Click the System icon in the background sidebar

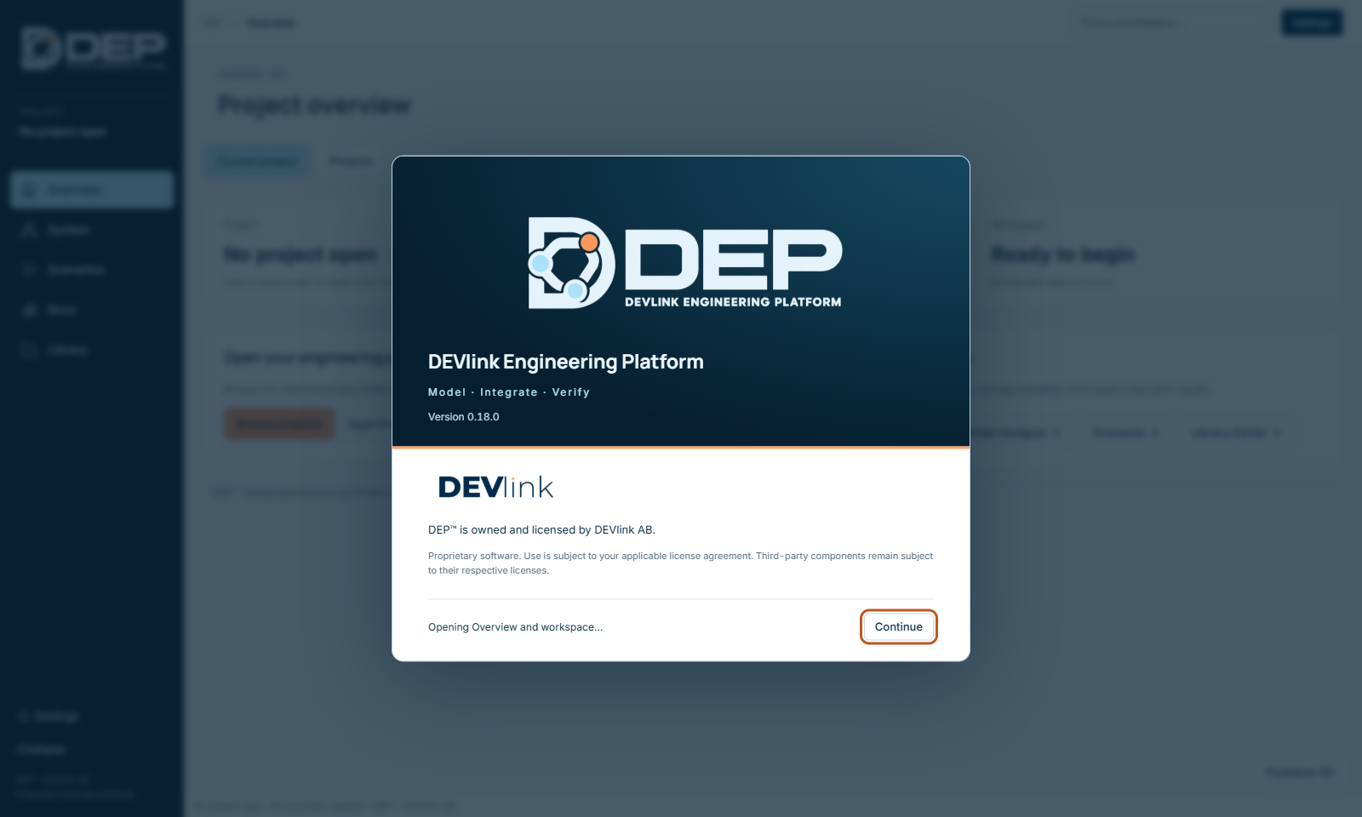30,230
